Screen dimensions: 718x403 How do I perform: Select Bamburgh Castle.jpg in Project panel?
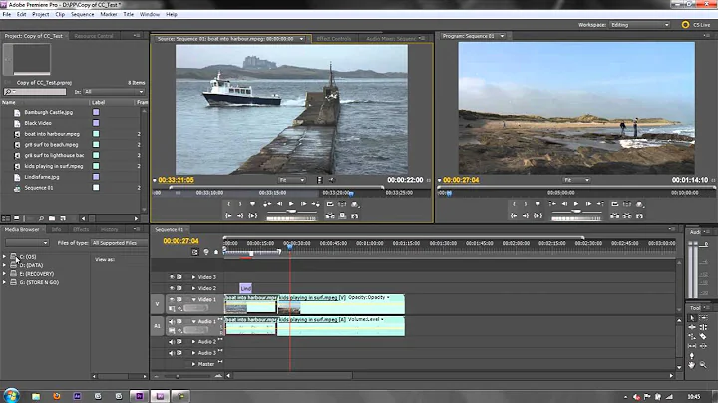(49, 112)
